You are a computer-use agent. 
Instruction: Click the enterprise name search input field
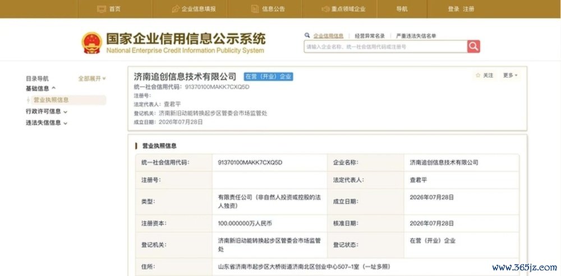click(386, 47)
